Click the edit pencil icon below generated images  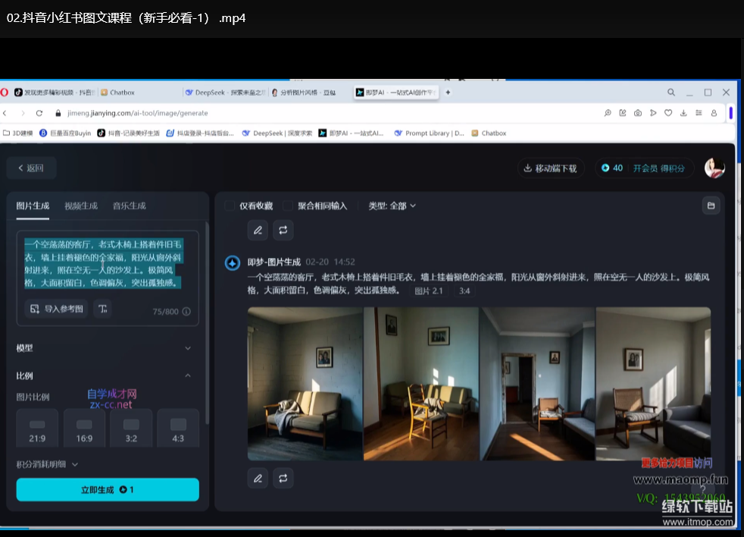coord(258,478)
